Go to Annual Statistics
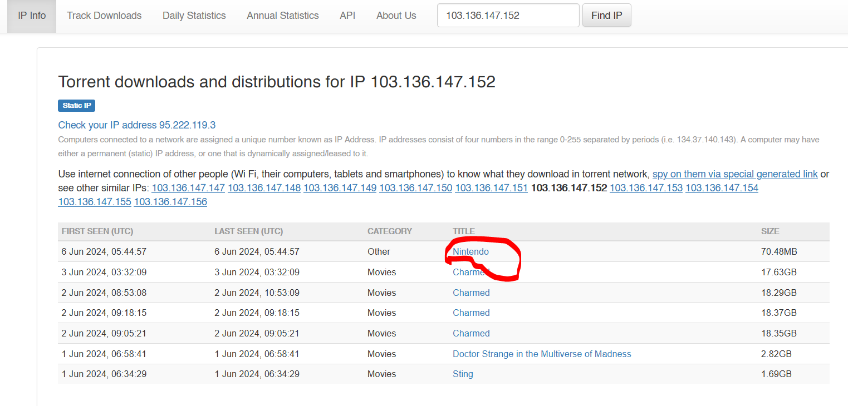The height and width of the screenshot is (406, 848). coord(283,16)
